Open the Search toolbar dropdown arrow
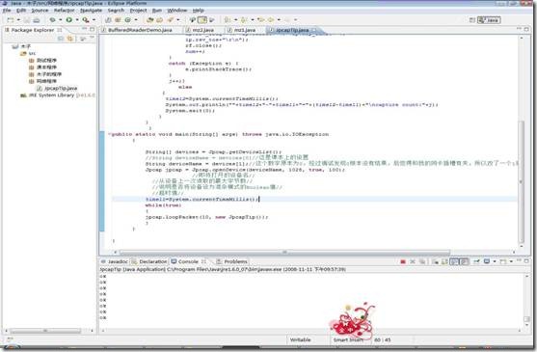The width and height of the screenshot is (537, 352). point(178,20)
